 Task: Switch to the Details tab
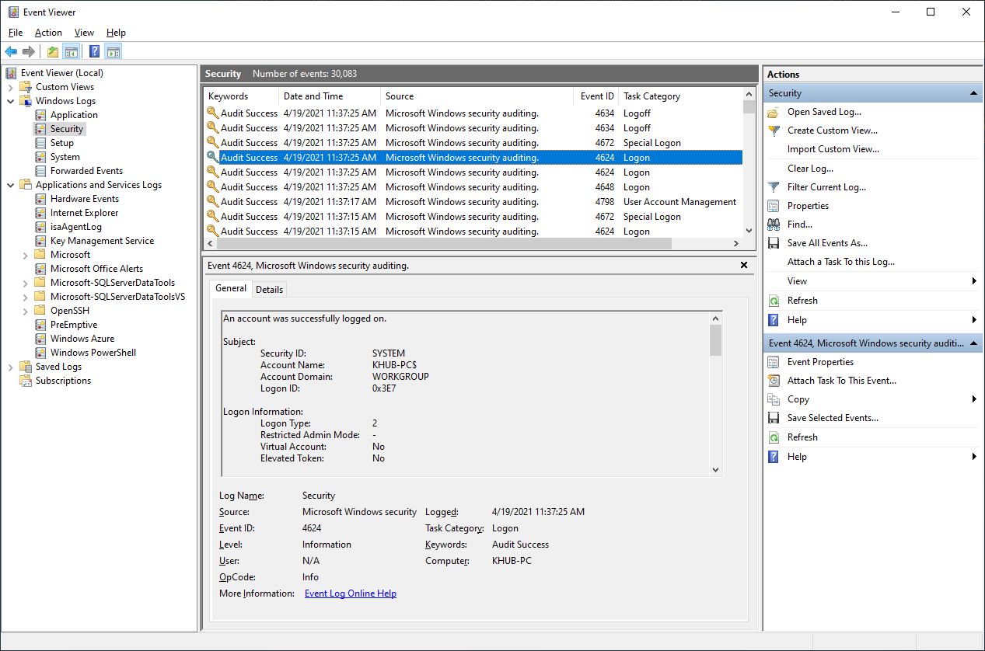pos(269,288)
